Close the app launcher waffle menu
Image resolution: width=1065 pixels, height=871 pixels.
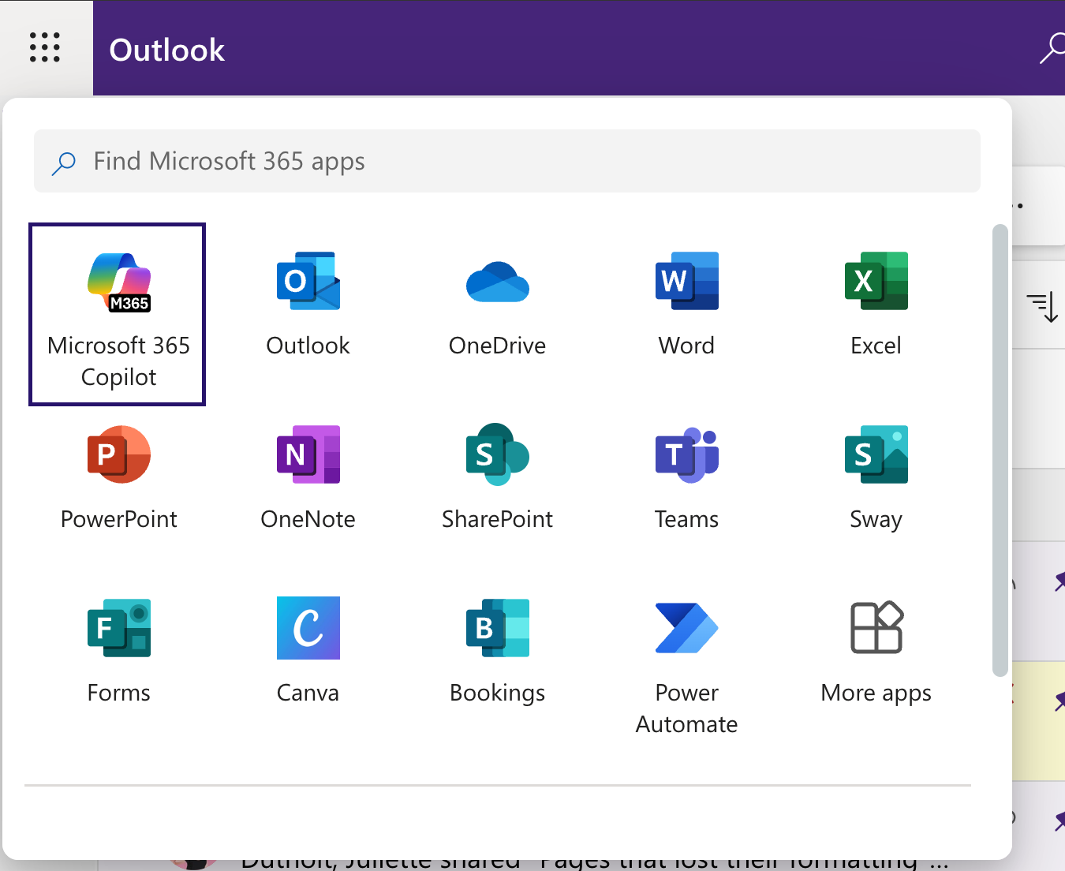pyautogui.click(x=45, y=47)
